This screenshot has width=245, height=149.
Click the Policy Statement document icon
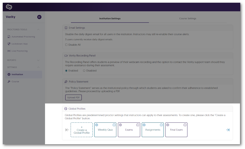point(66,81)
